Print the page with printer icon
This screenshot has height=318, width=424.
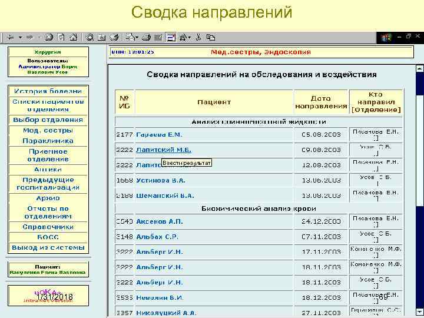(146, 37)
